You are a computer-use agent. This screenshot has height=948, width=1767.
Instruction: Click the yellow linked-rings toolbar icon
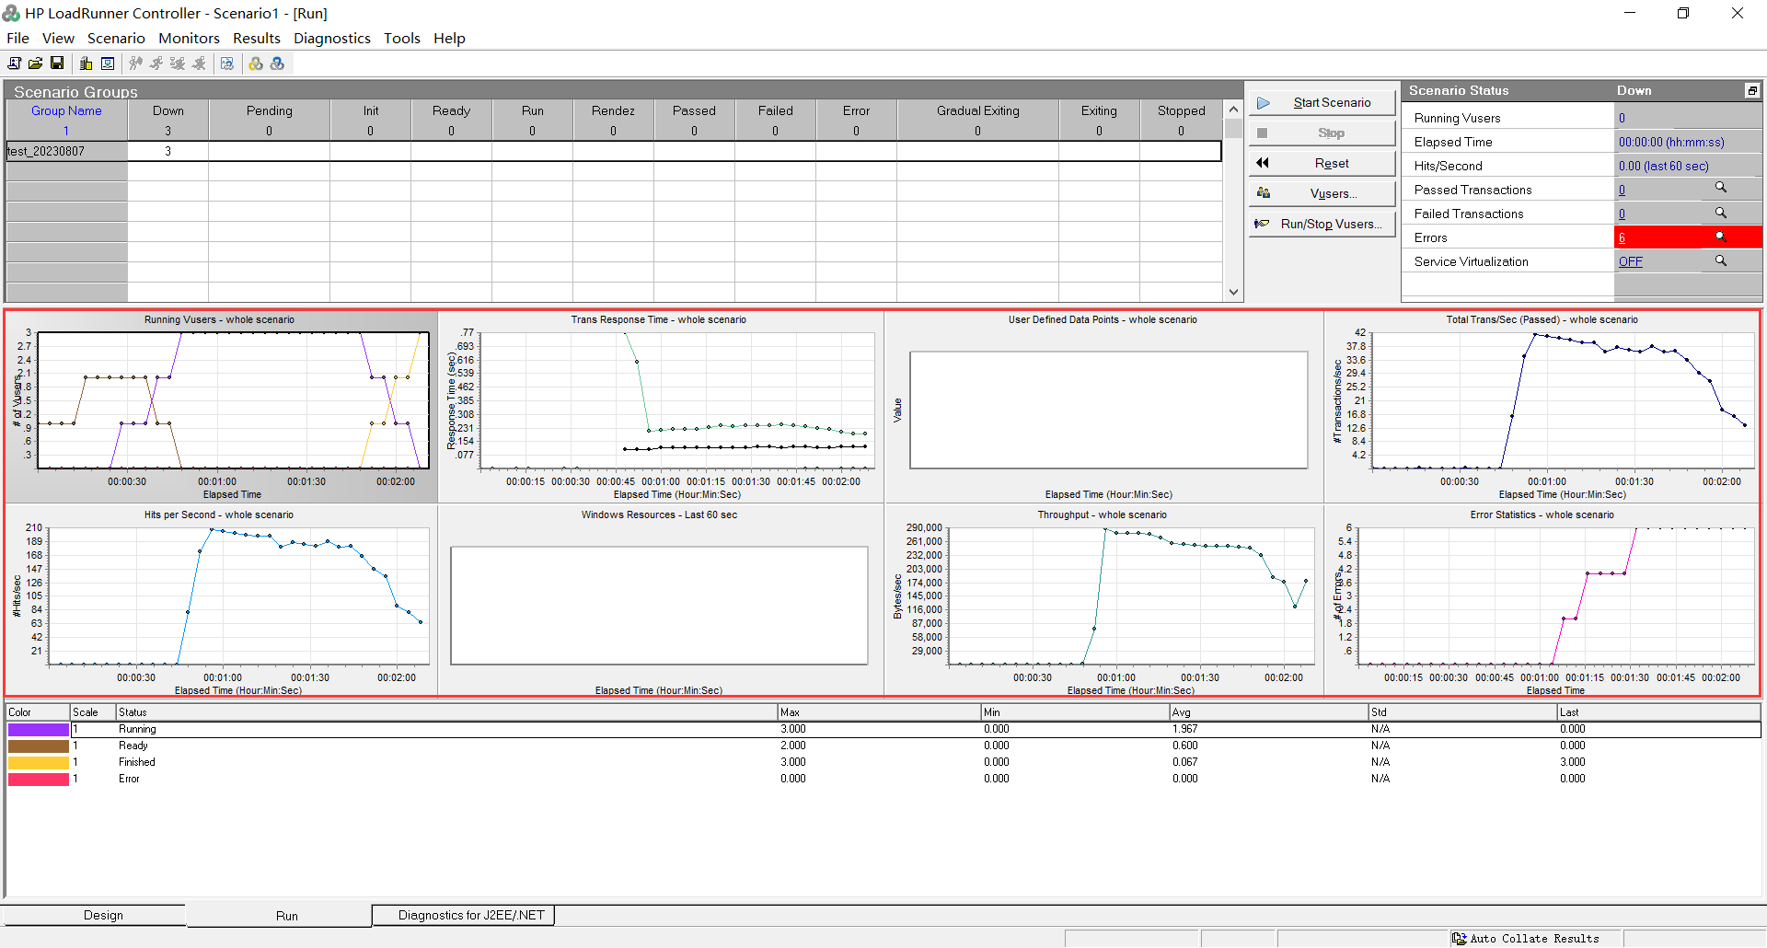(256, 64)
